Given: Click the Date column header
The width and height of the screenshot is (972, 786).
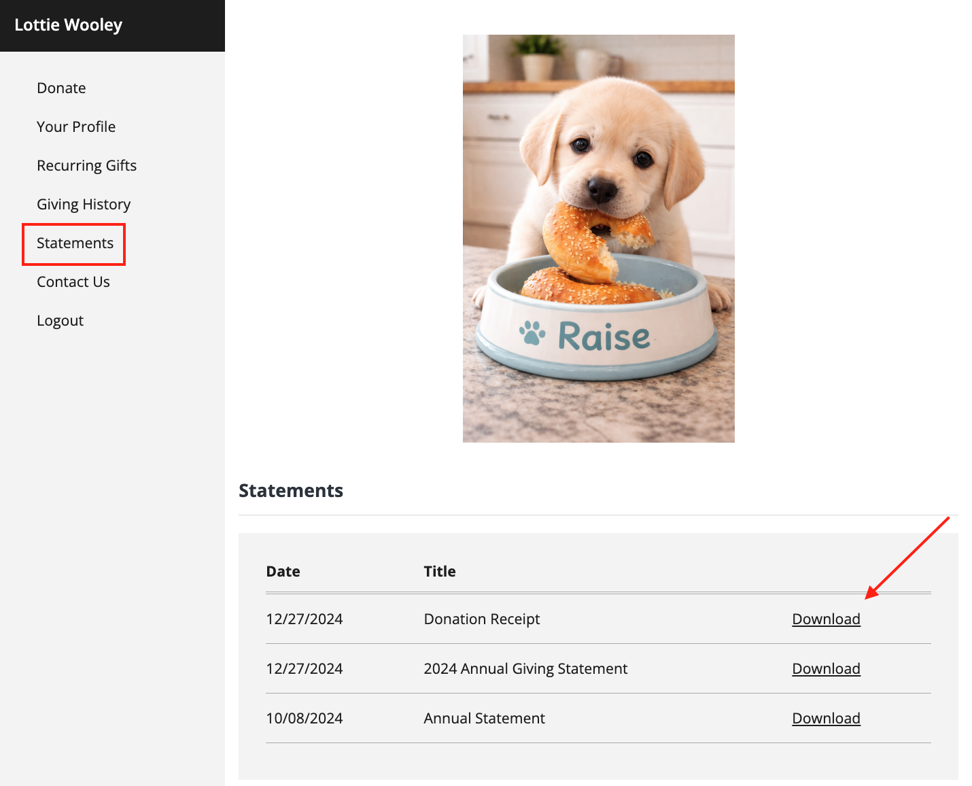Looking at the screenshot, I should 283,572.
